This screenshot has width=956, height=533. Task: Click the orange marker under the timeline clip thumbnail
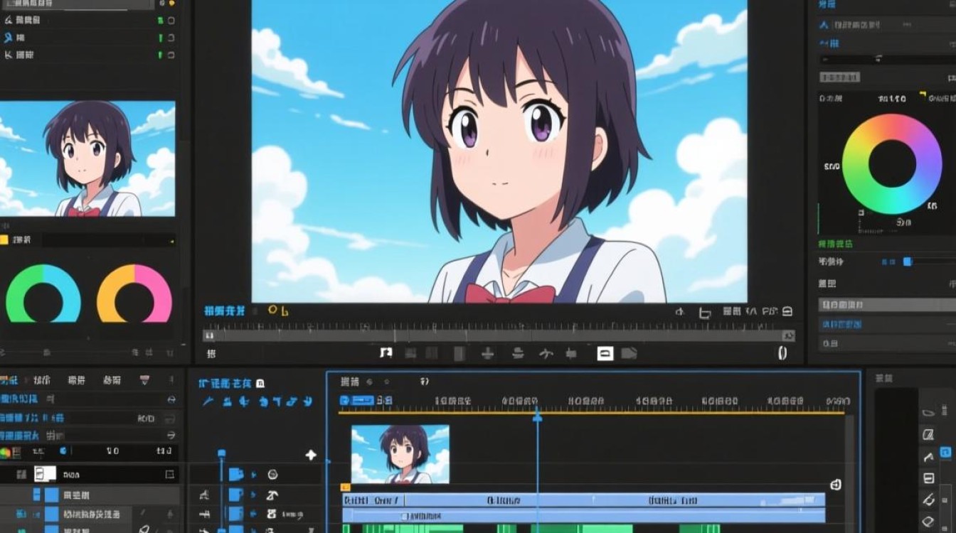[x=346, y=487]
